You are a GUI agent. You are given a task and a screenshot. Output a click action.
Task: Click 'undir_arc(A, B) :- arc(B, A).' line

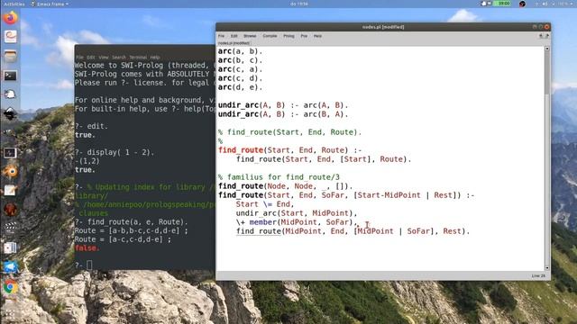tap(283, 114)
